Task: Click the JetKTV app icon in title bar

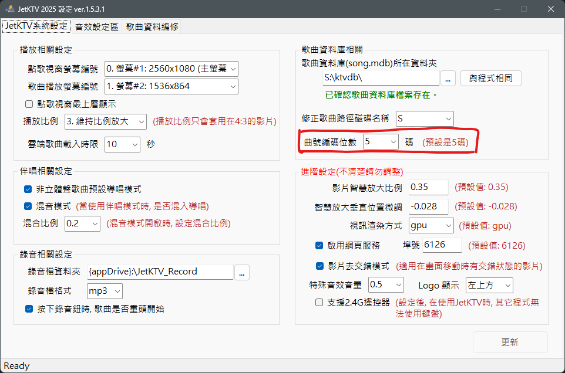Action: click(x=10, y=9)
